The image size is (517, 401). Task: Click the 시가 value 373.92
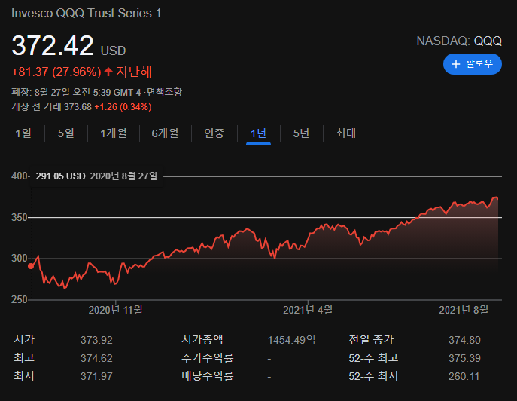click(96, 340)
